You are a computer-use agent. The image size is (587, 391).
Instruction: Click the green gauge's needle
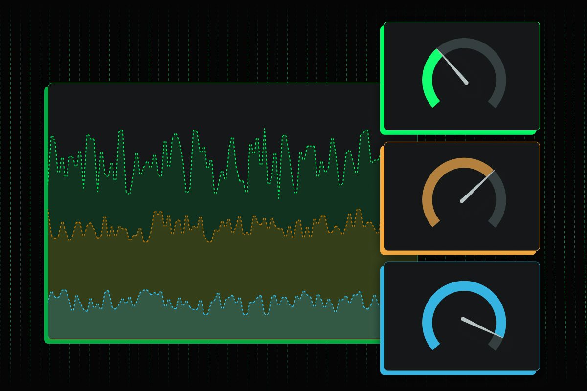point(454,68)
